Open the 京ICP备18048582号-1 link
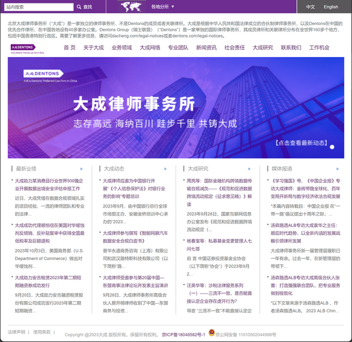This screenshot has width=352, height=342. point(183,335)
